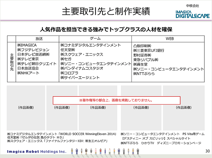Click the ひかりTV ディズニープロモーションページ caption

(x=161, y=143)
